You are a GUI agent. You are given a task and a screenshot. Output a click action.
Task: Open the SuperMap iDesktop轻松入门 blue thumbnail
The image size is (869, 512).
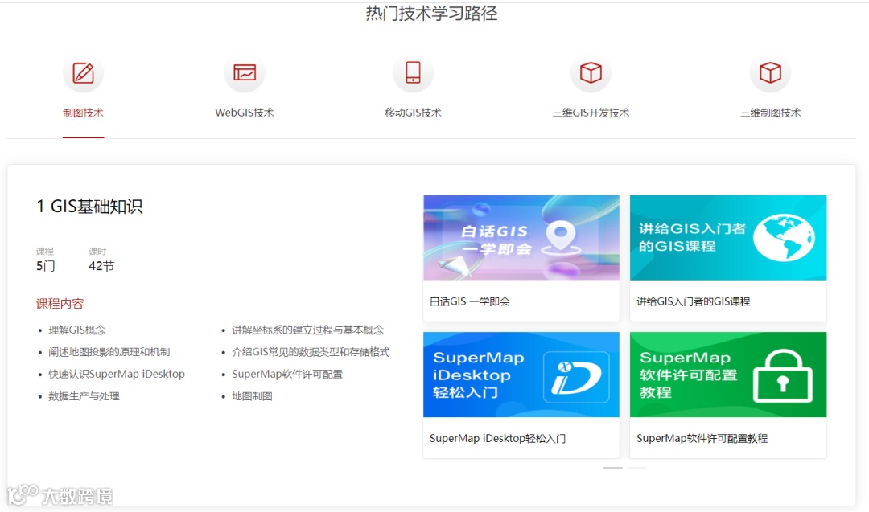[521, 375]
